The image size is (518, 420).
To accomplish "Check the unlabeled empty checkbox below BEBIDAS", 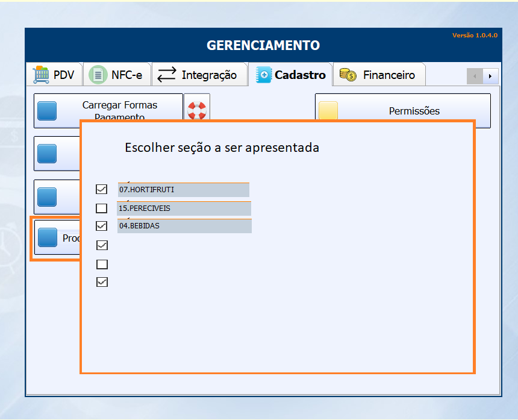I will click(x=102, y=264).
